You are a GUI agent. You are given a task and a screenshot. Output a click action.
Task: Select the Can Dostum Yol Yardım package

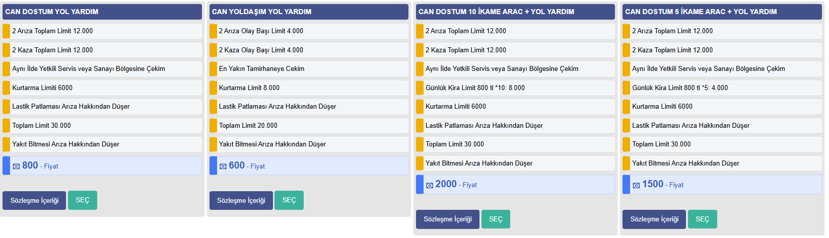click(83, 200)
